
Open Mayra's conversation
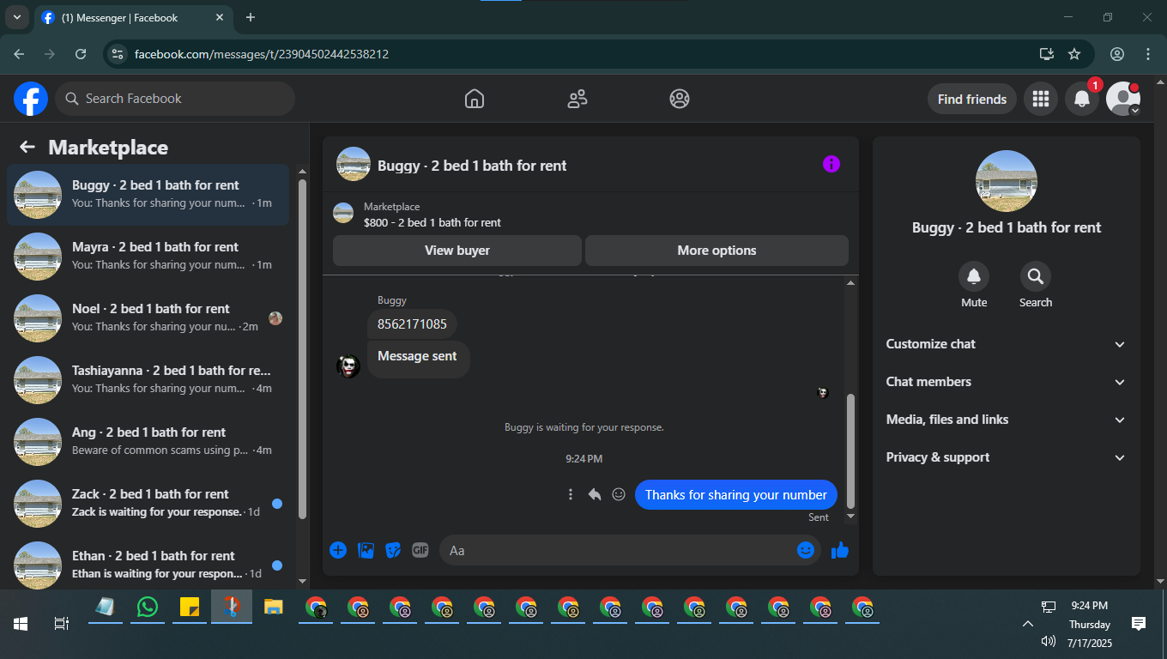click(x=148, y=257)
